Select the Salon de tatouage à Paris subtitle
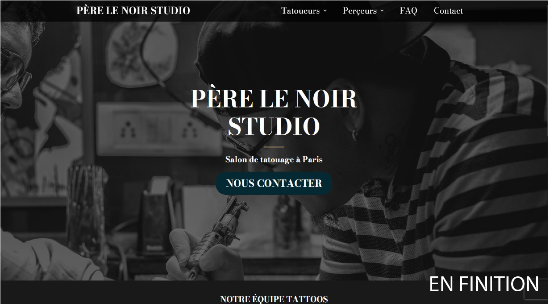This screenshot has height=304, width=548. click(274, 160)
